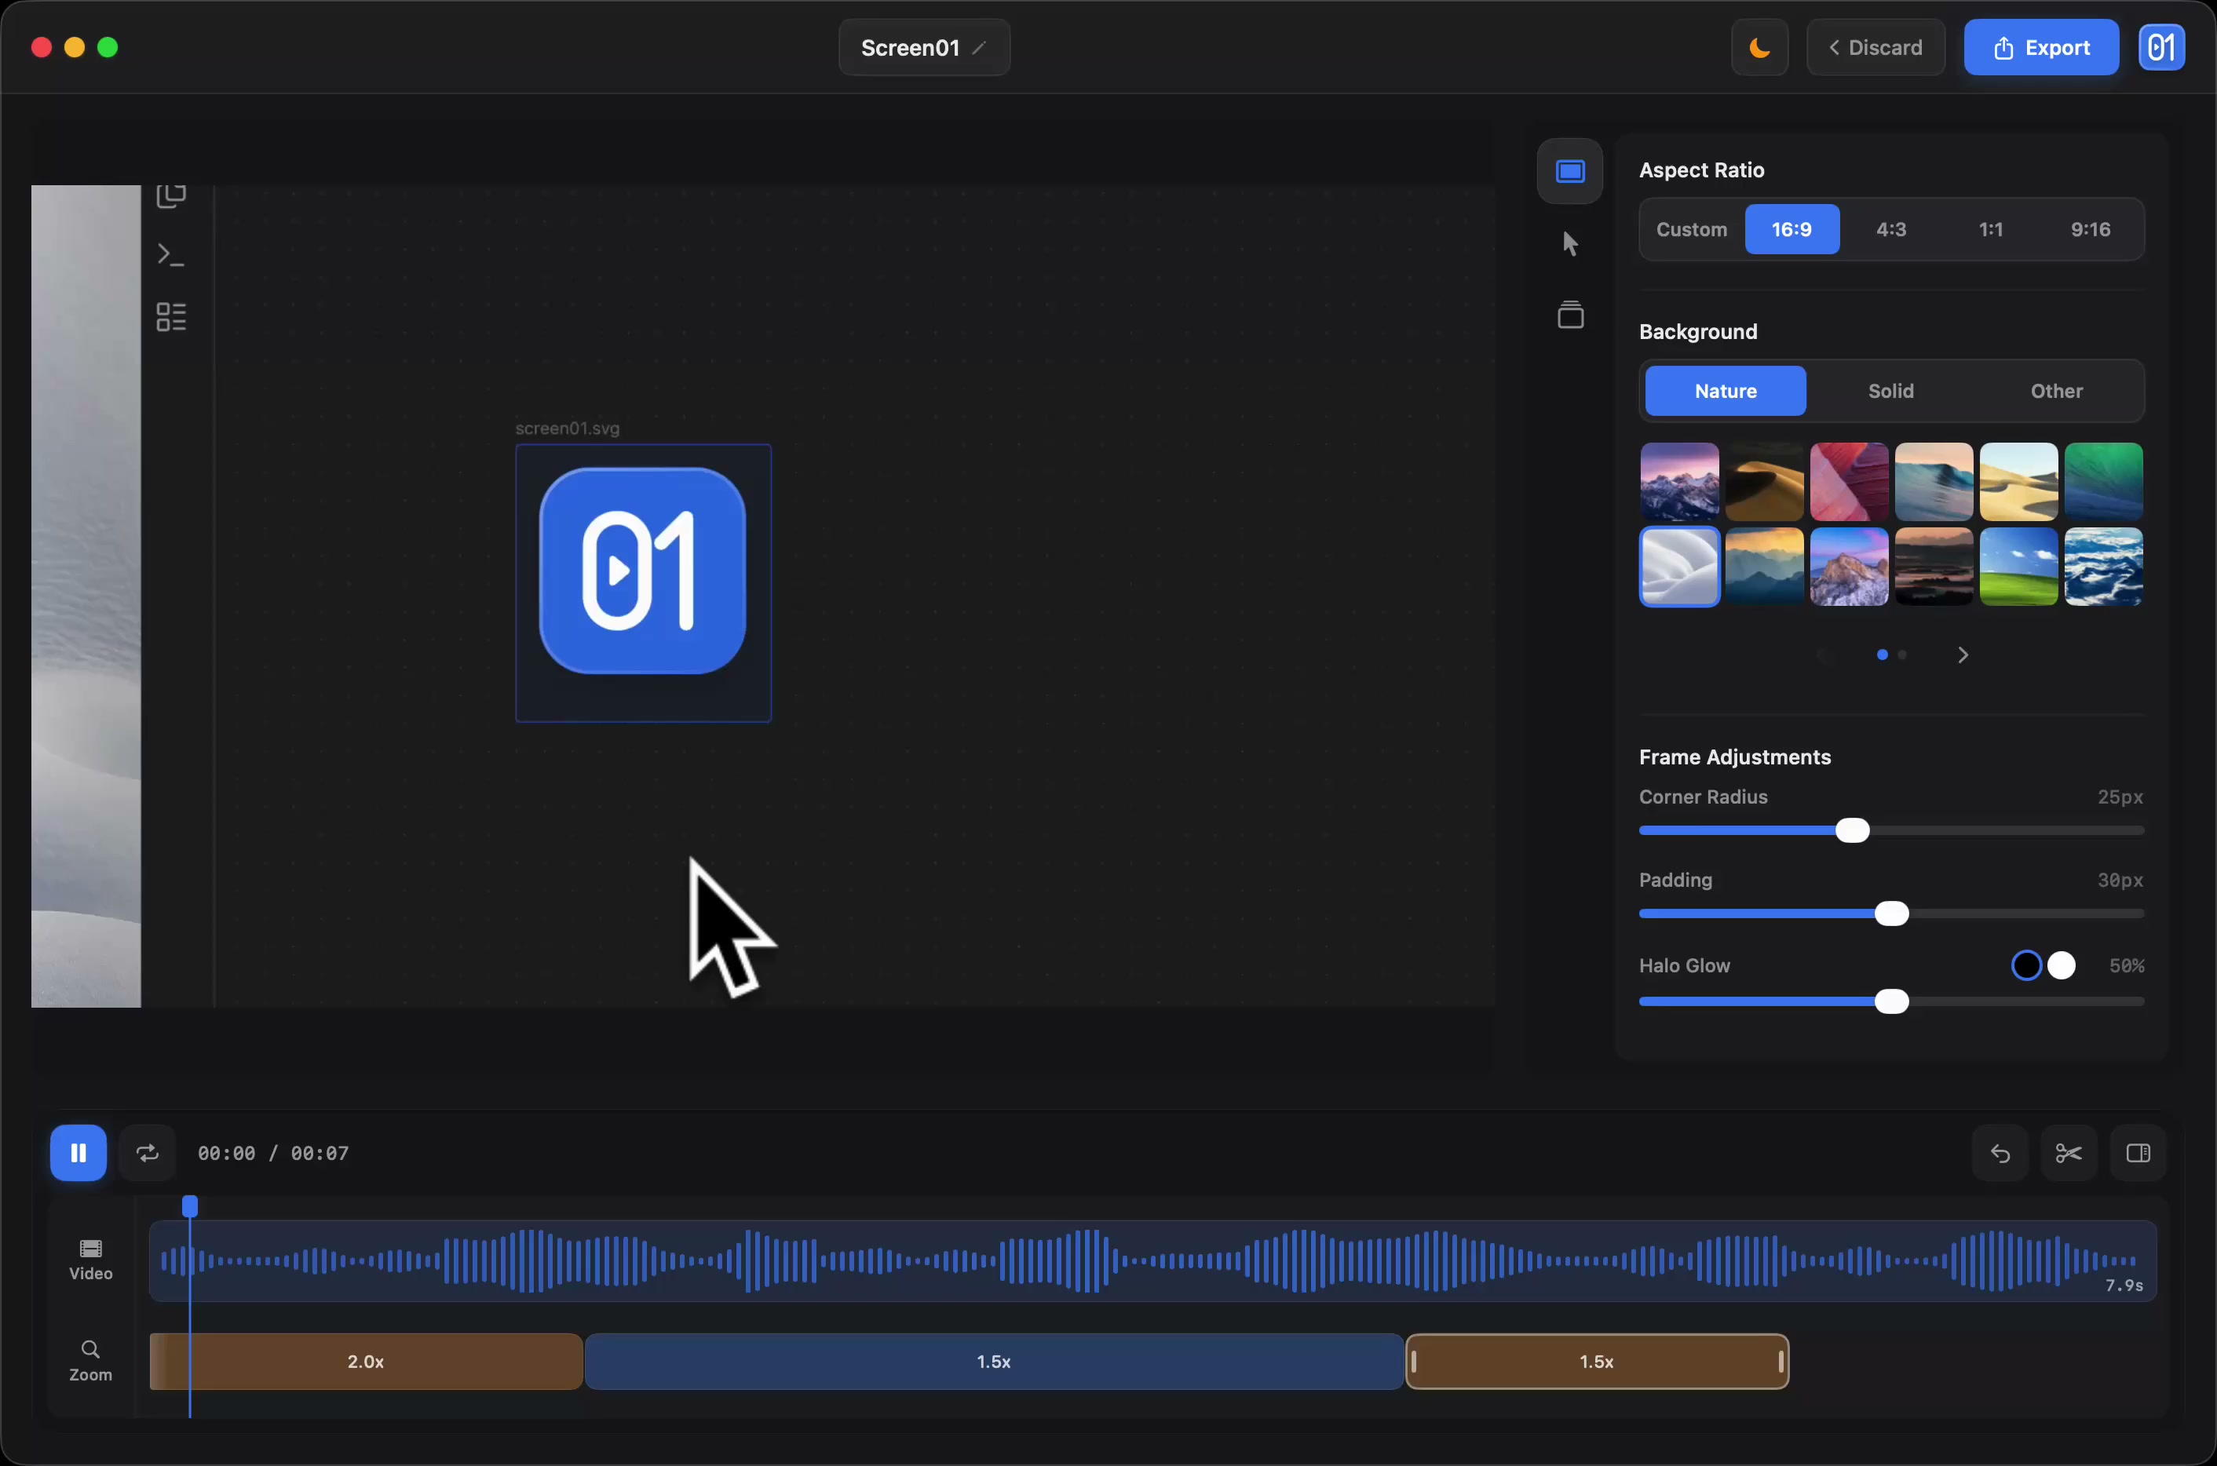The height and width of the screenshot is (1466, 2217).
Task: Toggle dark mode moon icon
Action: 1759,48
